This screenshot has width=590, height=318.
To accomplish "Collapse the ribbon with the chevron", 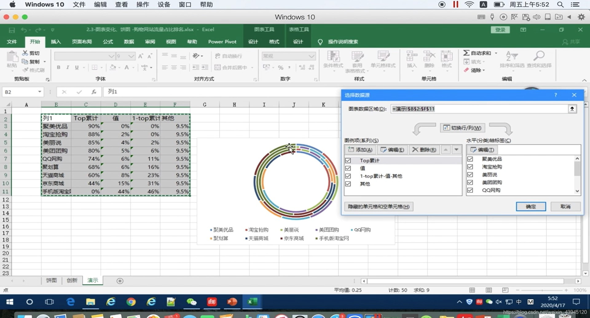I will 584,80.
